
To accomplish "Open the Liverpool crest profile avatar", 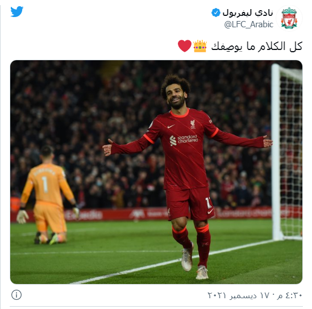I will tap(289, 18).
